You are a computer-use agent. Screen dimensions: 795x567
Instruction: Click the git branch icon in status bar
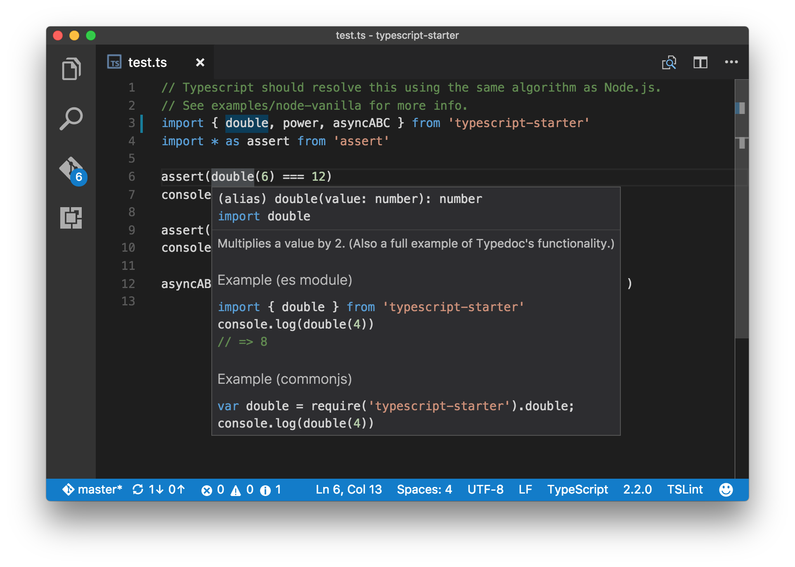click(x=68, y=489)
